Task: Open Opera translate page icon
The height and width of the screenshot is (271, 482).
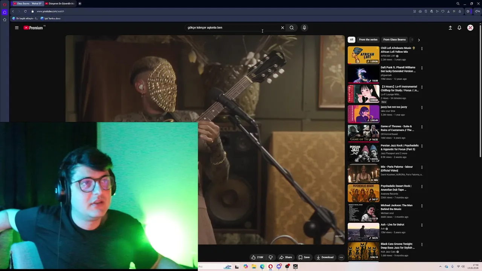Action: tap(432, 11)
